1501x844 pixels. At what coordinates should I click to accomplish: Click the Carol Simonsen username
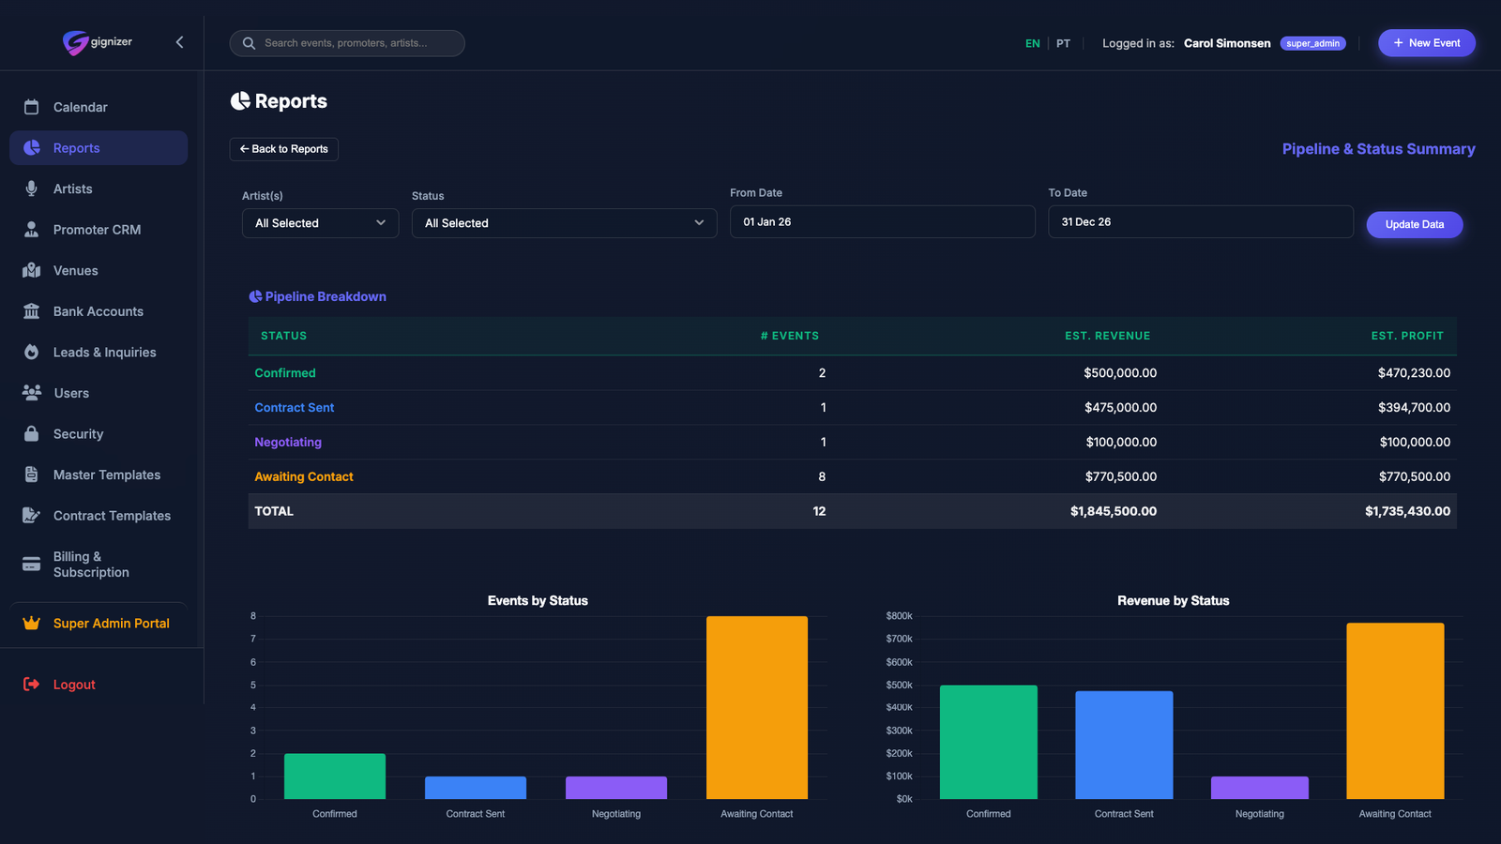pyautogui.click(x=1227, y=43)
